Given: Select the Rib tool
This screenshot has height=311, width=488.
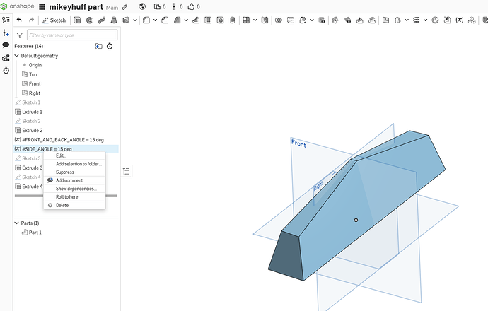Looking at the screenshot, I should pos(196,20).
